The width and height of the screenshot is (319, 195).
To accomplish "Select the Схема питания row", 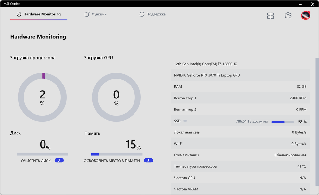I will pos(240,155).
